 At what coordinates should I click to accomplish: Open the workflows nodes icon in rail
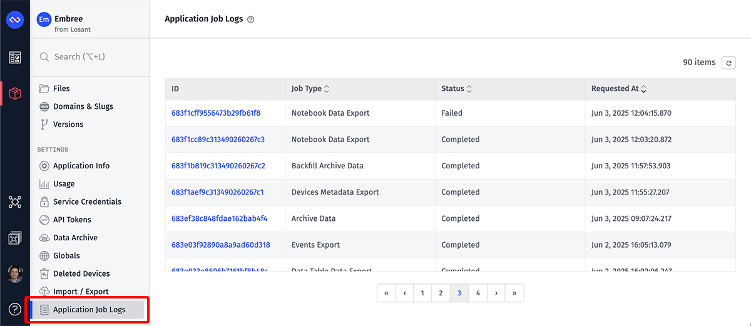pyautogui.click(x=14, y=201)
